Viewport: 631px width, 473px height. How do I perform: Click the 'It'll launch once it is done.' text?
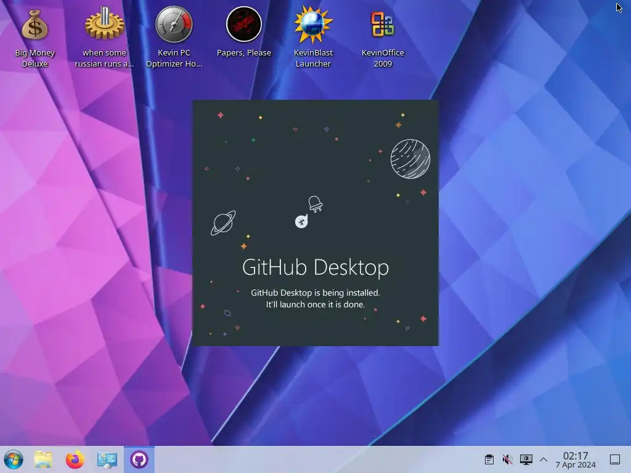click(x=315, y=304)
